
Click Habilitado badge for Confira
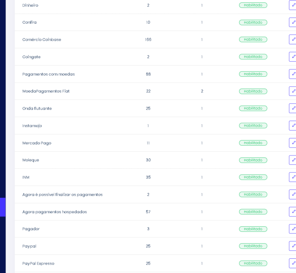tap(253, 23)
